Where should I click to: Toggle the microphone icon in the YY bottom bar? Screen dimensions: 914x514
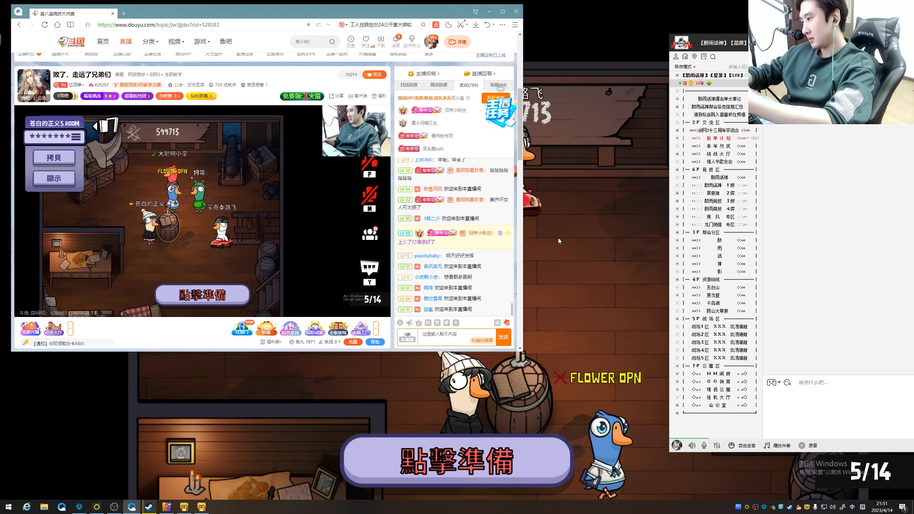(704, 445)
